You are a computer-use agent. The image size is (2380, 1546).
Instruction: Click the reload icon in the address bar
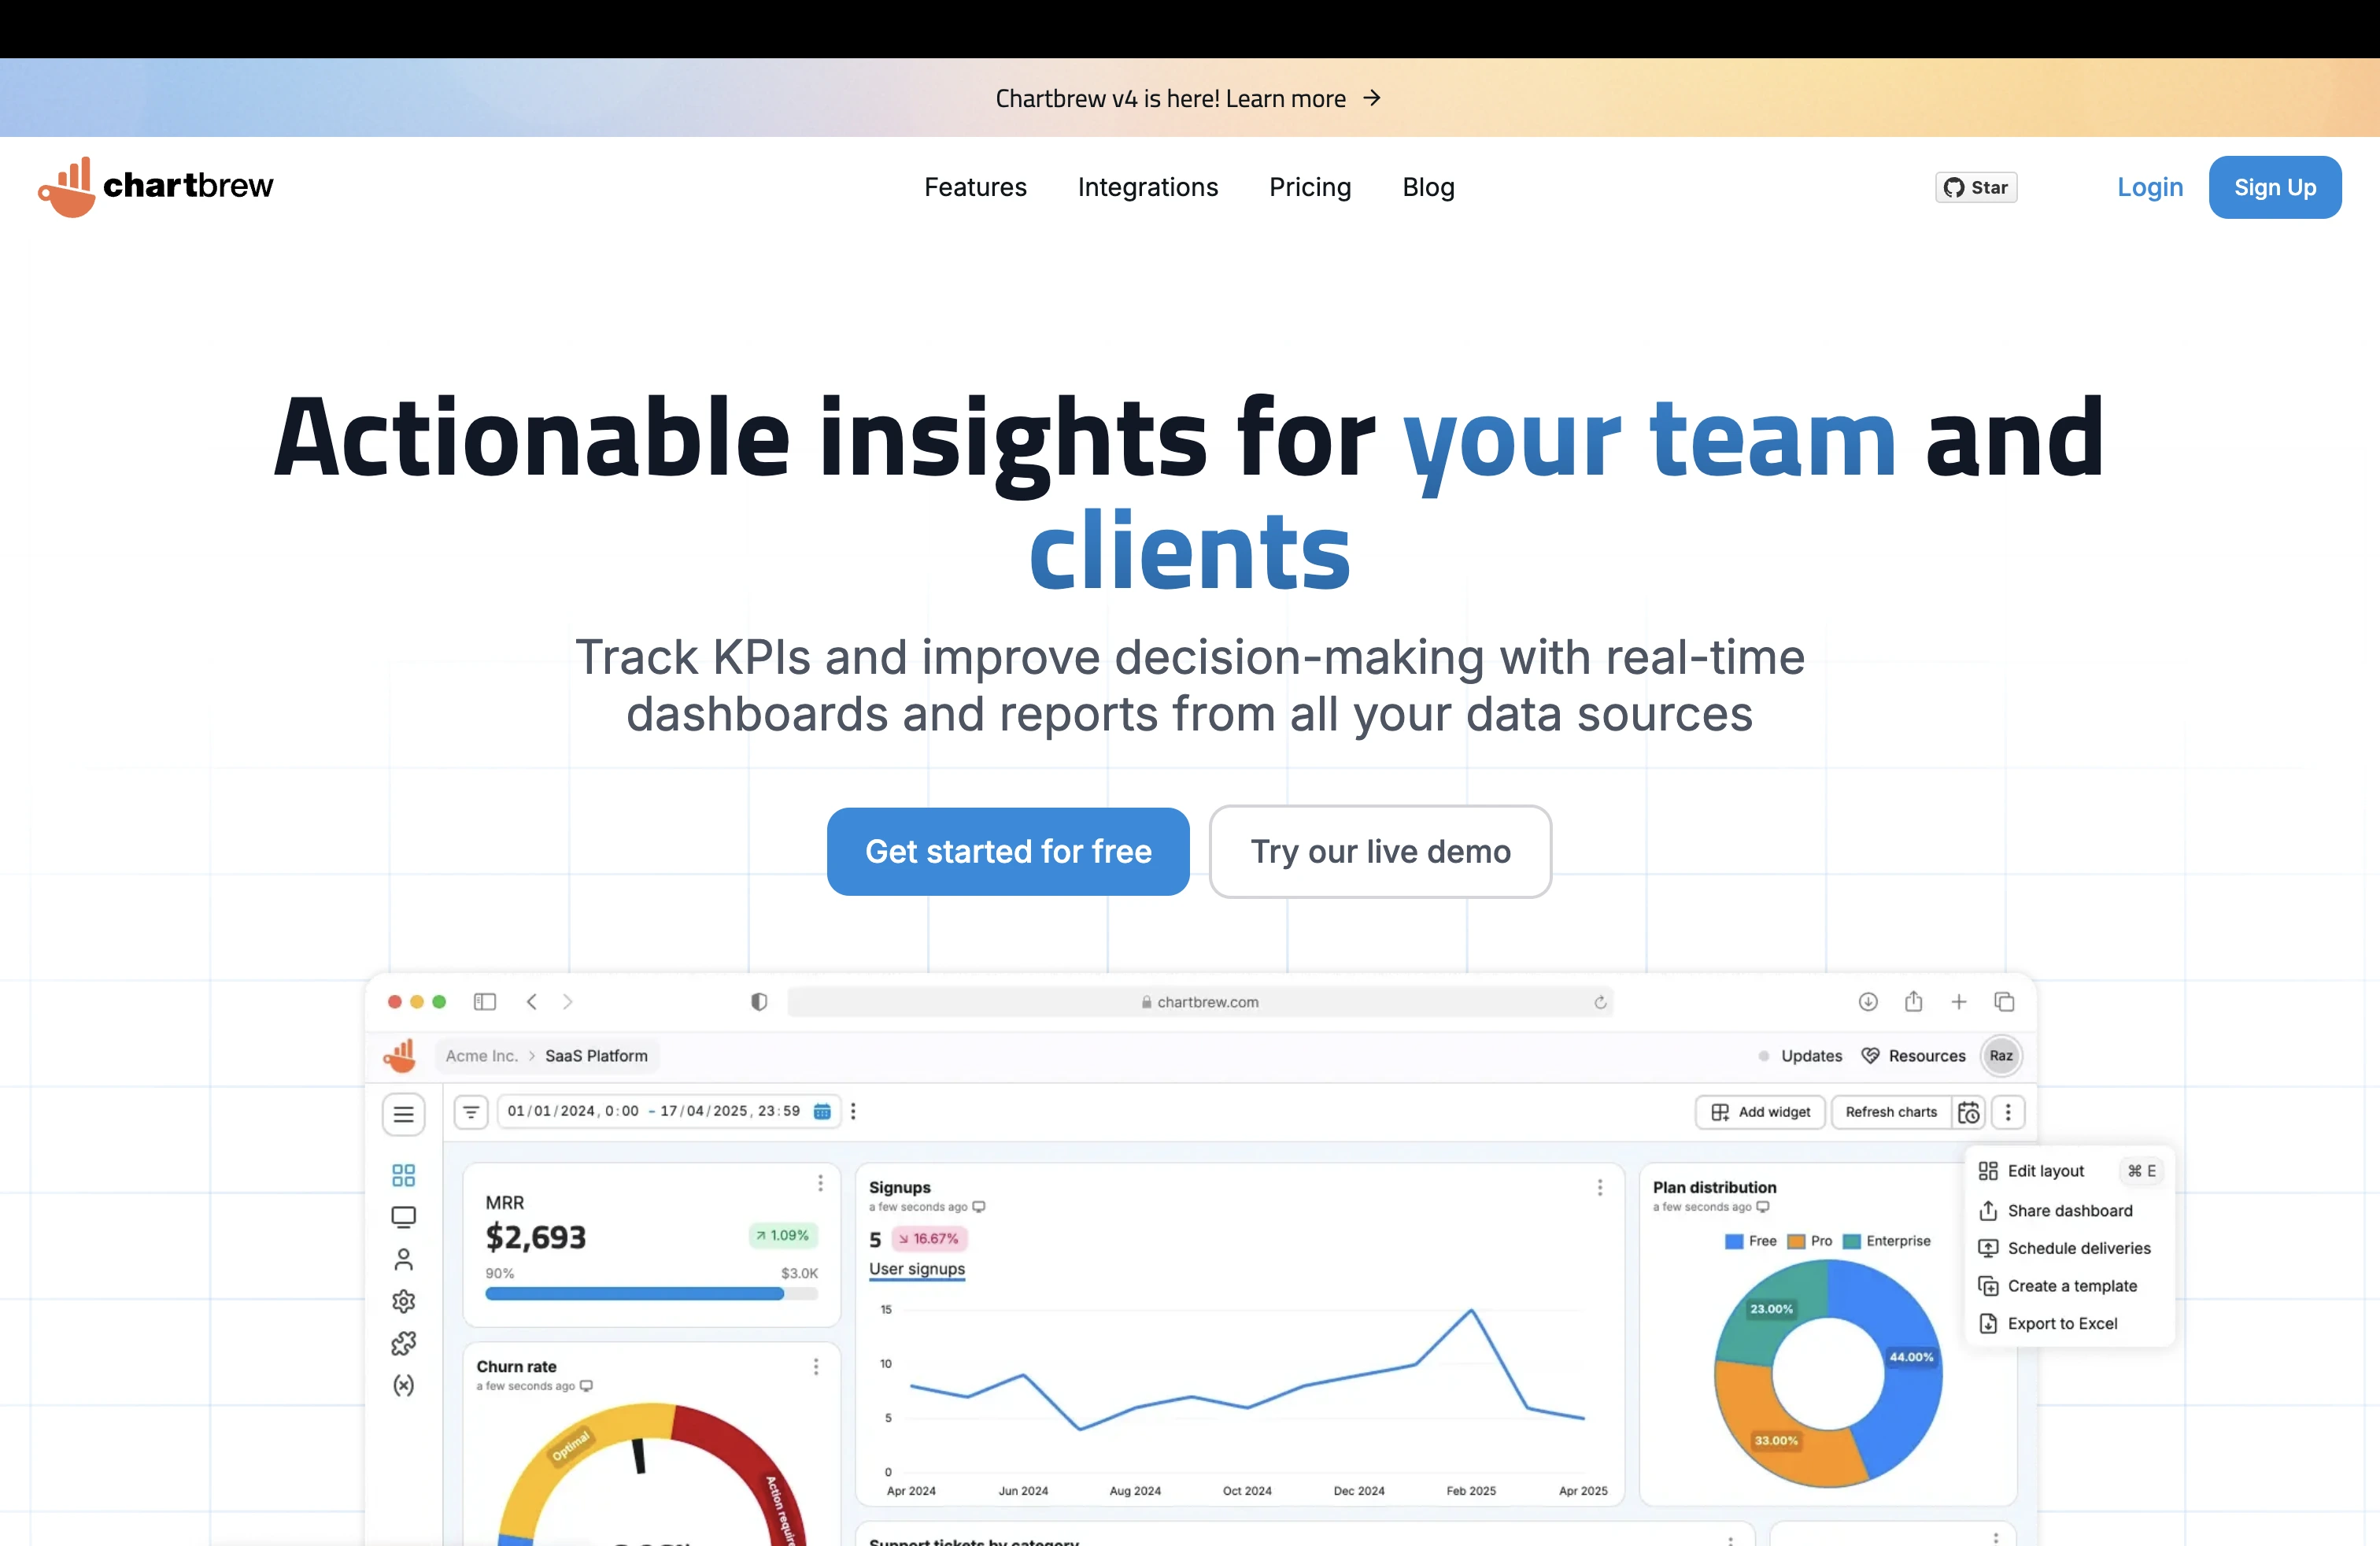click(x=1600, y=1002)
